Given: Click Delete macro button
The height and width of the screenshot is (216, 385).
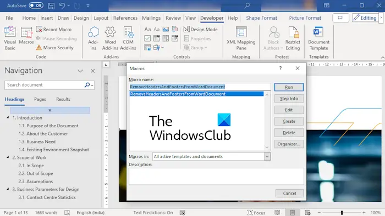Looking at the screenshot, I should (289, 133).
